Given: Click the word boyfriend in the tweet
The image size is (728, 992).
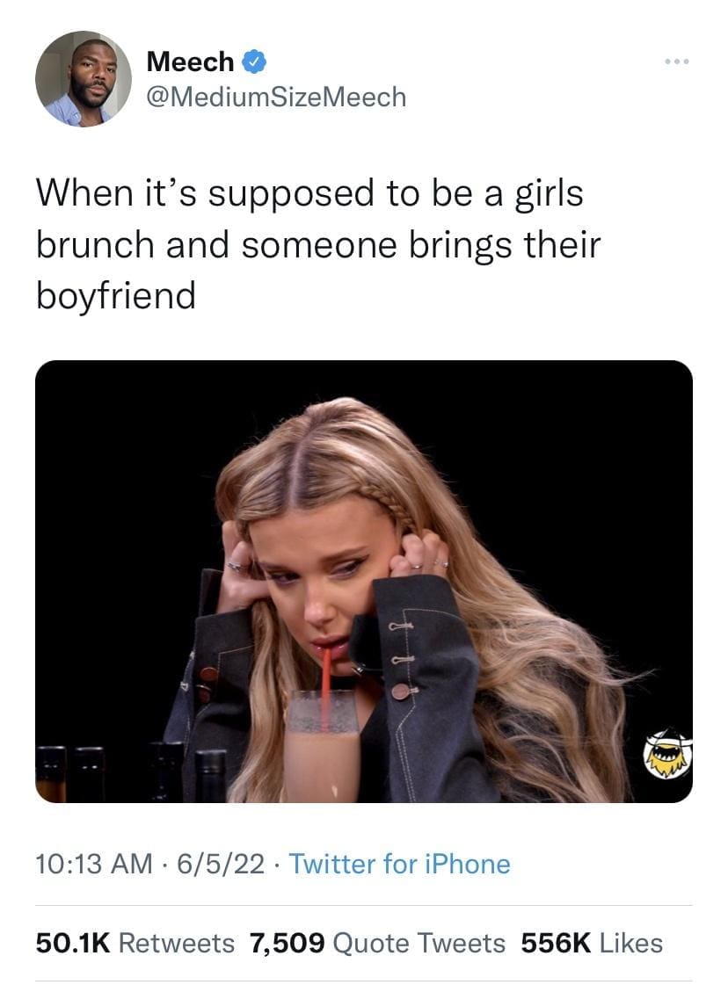Looking at the screenshot, I should coord(116,295).
